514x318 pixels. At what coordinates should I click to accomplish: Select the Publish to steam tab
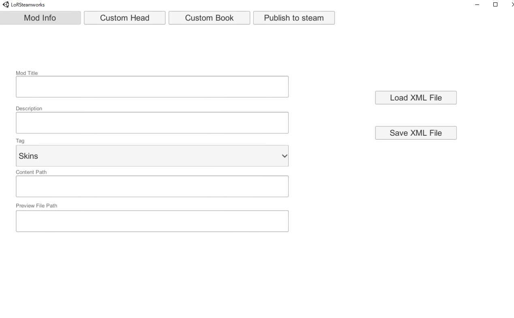coord(294,18)
